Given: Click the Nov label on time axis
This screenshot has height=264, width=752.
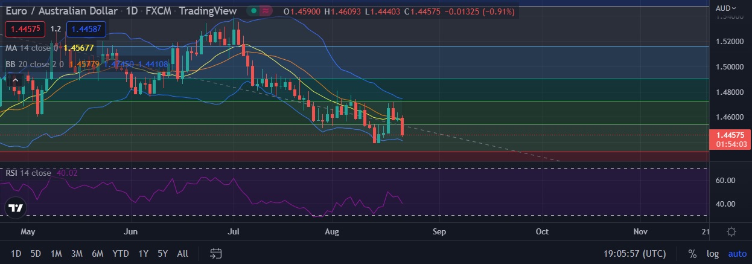Looking at the screenshot, I should (x=641, y=231).
